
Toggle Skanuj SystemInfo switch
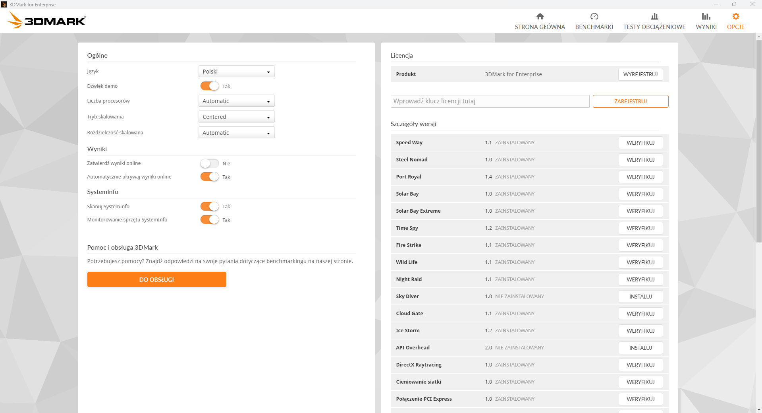coord(210,206)
